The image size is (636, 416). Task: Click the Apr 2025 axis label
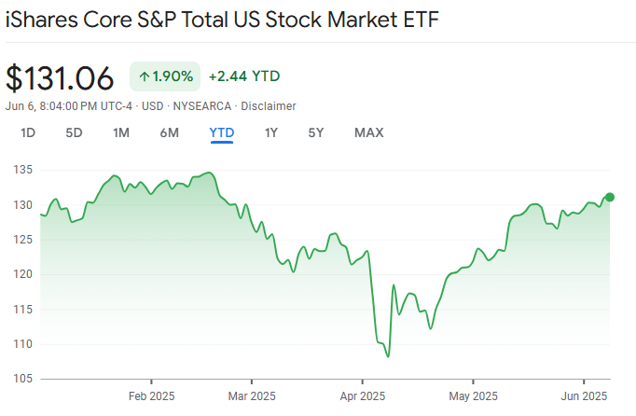[362, 395]
